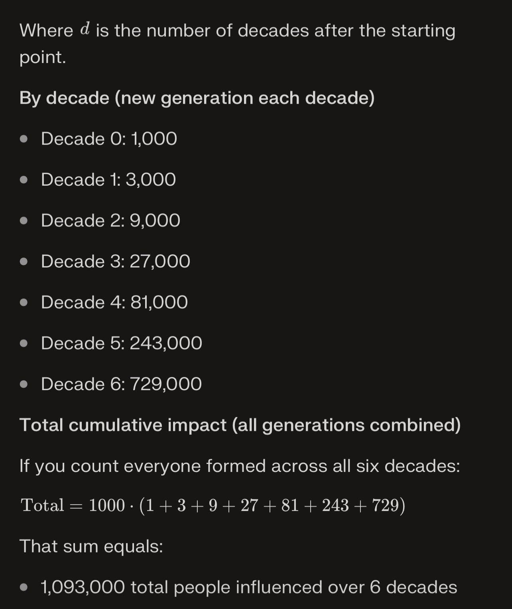Screen dimensions: 512x609
Task: Click the Decade 5: 243,000 list item
Action: 122,343
